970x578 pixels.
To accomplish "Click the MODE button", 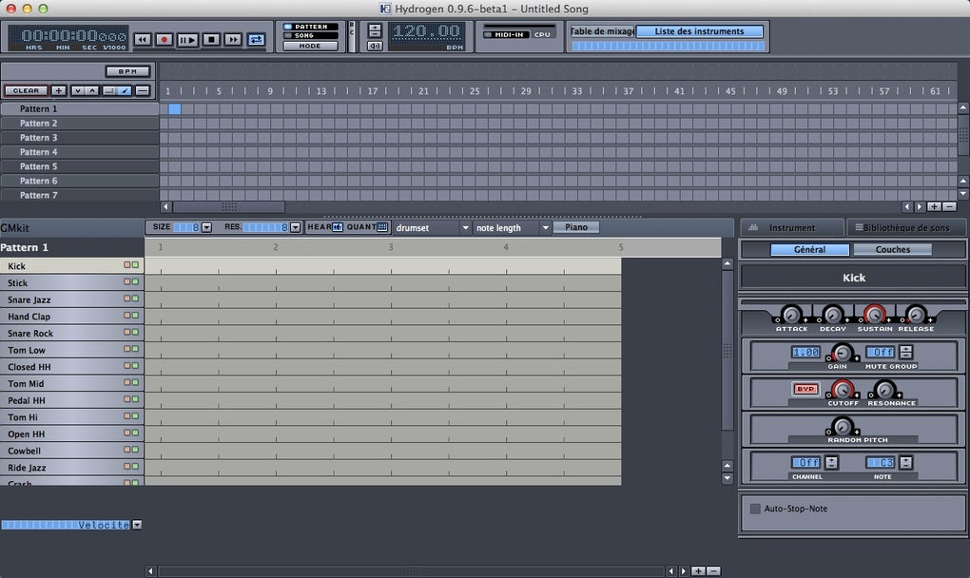I will click(311, 46).
